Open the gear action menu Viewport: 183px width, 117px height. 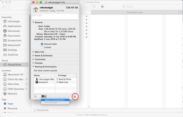pos(43,96)
